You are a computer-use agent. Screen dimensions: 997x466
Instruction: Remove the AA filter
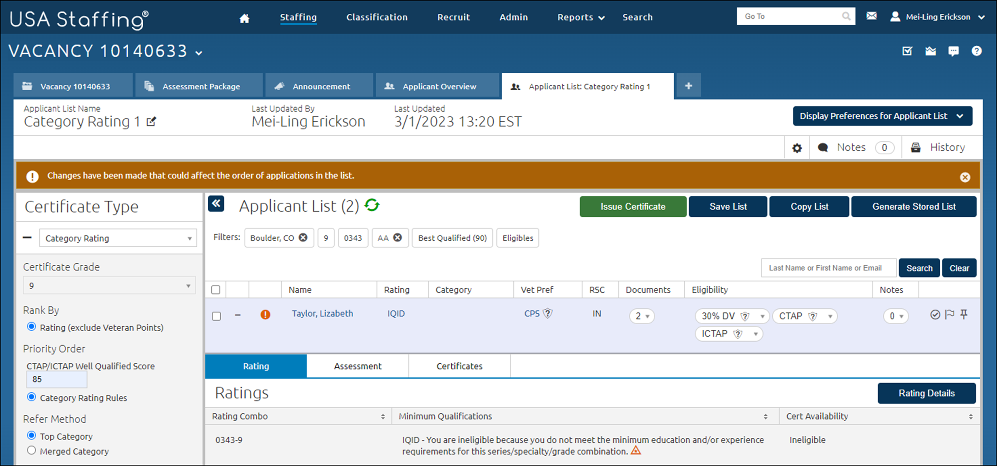(x=397, y=238)
